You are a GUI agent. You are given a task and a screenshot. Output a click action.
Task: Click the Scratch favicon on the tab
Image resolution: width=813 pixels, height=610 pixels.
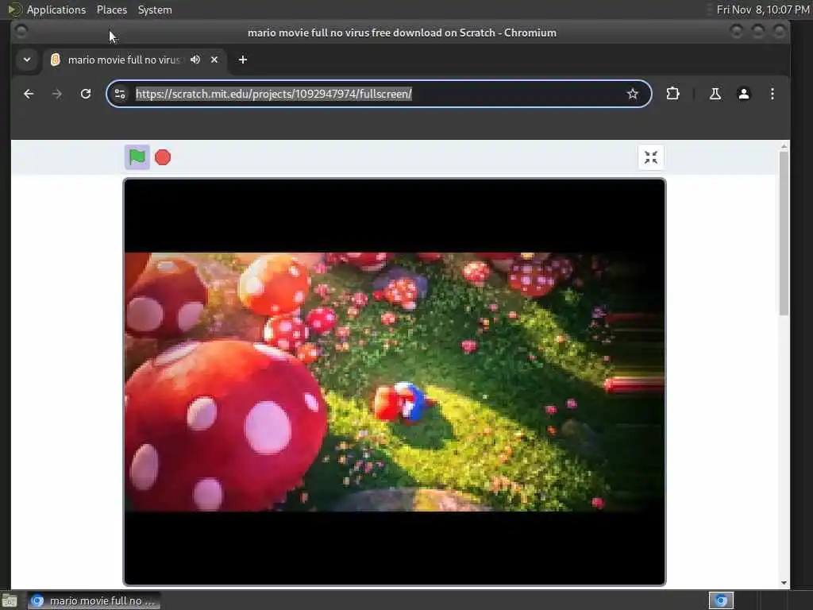[x=56, y=60]
